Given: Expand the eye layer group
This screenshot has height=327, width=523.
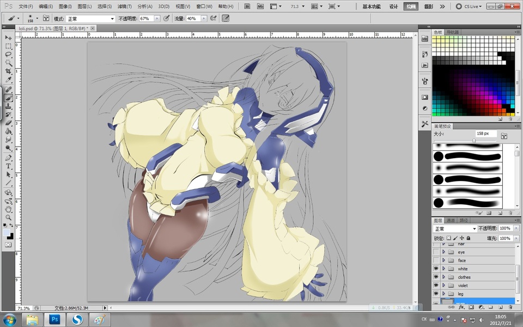Looking at the screenshot, I should click(x=443, y=252).
